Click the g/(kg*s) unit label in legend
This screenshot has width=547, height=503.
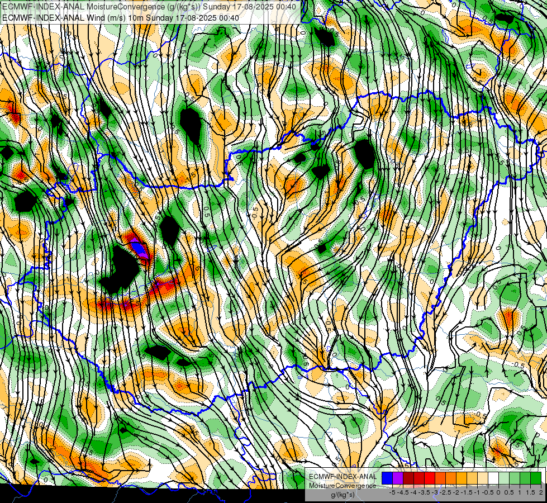pos(343,495)
